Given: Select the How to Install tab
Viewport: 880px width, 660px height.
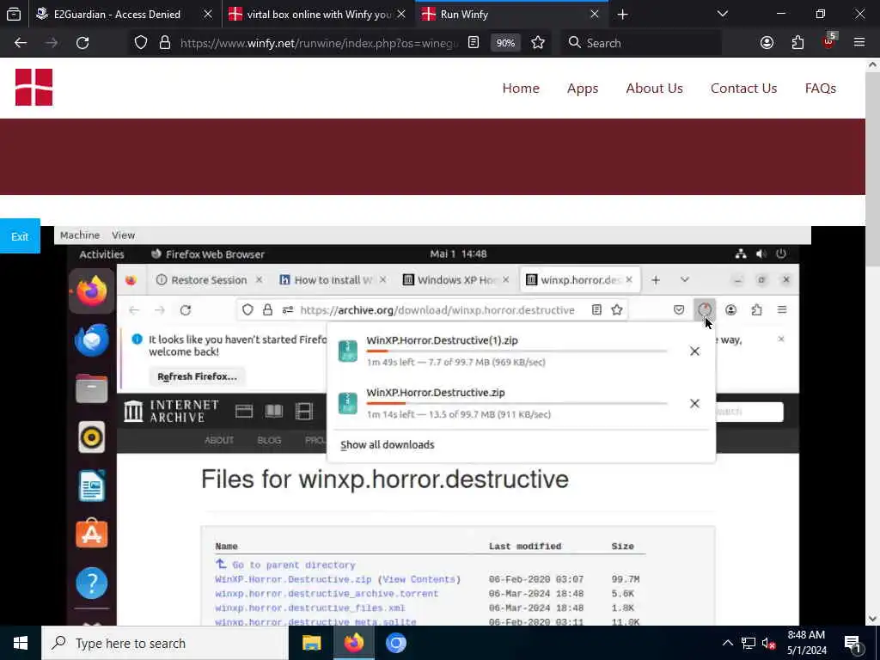Looking at the screenshot, I should (x=333, y=279).
